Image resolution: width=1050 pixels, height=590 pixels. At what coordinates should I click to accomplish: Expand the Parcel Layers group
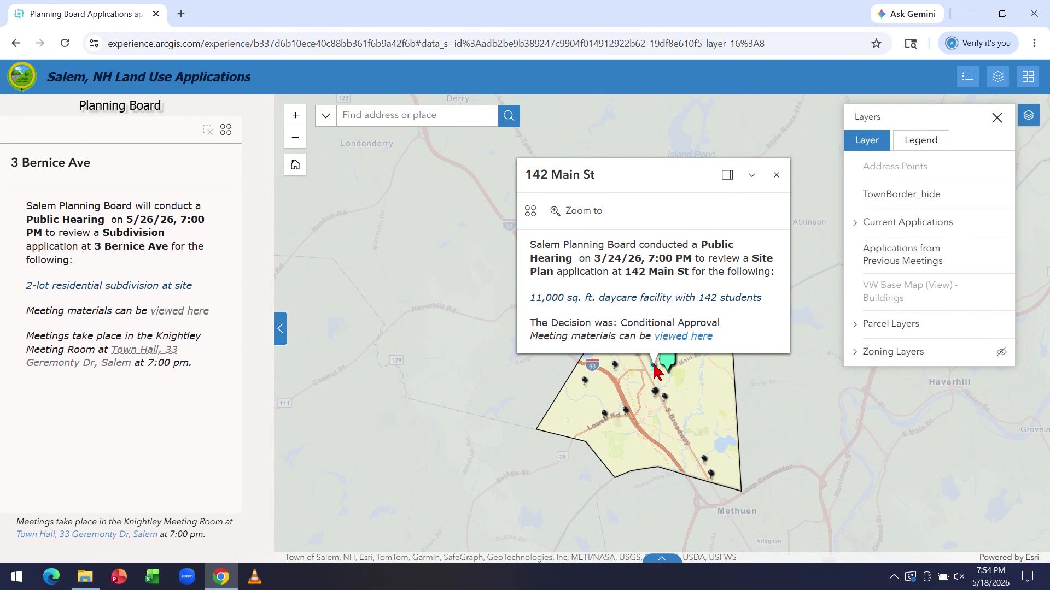[855, 324]
